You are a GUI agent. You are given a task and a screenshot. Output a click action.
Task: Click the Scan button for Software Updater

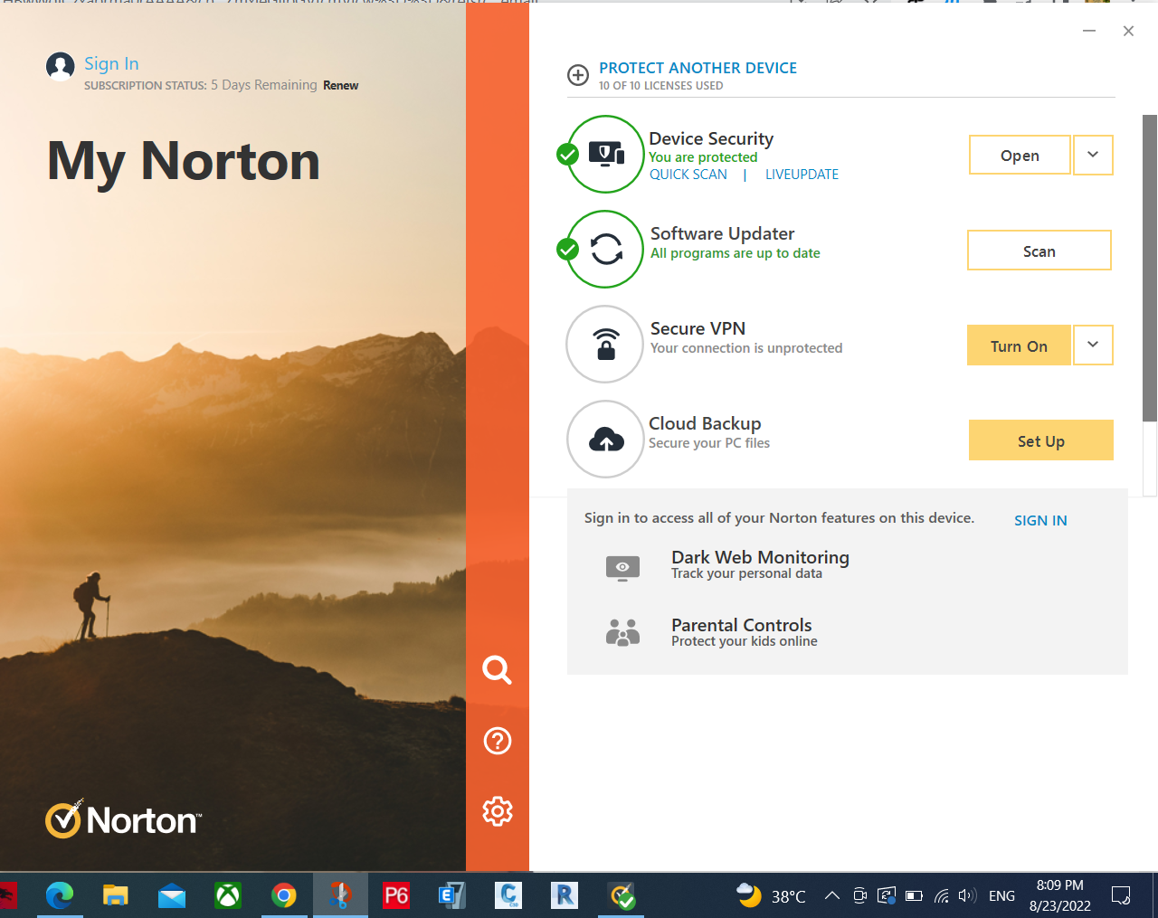tap(1039, 251)
